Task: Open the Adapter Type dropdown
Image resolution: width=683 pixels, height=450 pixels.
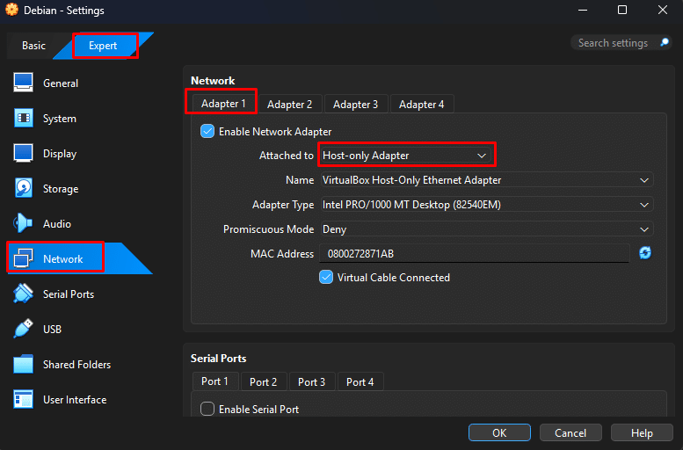Action: [x=487, y=204]
